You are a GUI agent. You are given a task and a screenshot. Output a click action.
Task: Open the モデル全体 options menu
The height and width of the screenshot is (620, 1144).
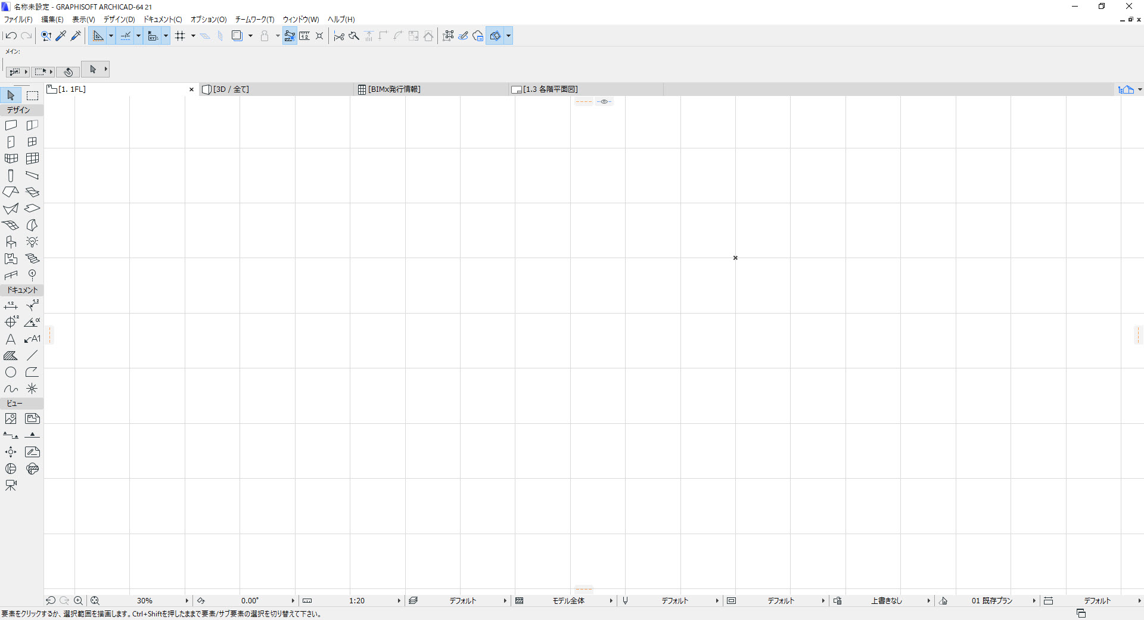(x=611, y=601)
